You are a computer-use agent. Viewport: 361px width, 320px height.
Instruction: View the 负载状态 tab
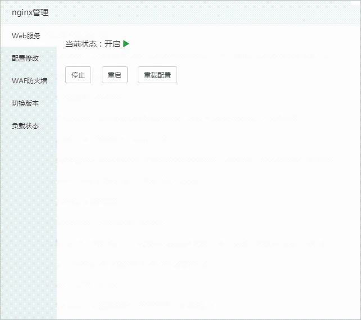click(28, 126)
